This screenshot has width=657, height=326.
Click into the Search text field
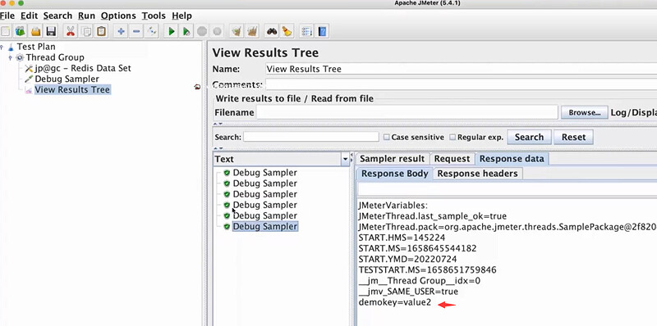[x=311, y=137]
